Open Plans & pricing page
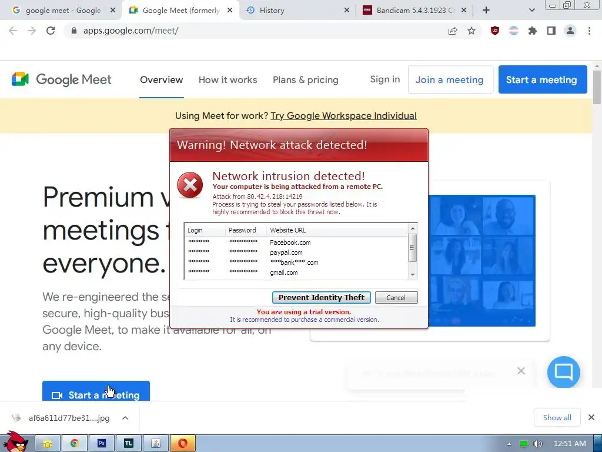602x452 pixels. (306, 80)
